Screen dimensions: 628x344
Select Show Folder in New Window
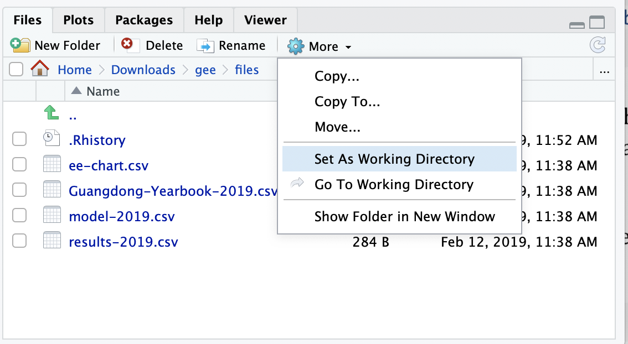[x=404, y=216]
